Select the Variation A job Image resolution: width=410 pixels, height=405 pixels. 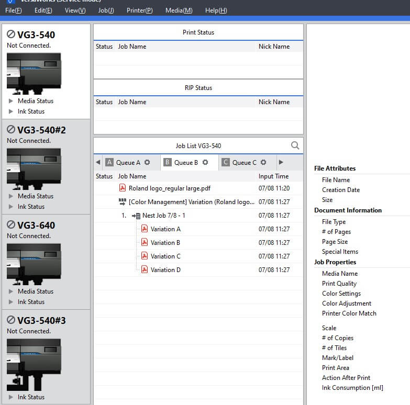click(198, 229)
